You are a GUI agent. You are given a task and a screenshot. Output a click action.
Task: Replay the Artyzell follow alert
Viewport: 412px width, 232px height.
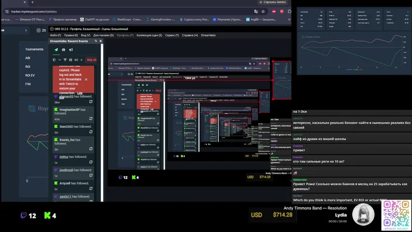click(91, 188)
